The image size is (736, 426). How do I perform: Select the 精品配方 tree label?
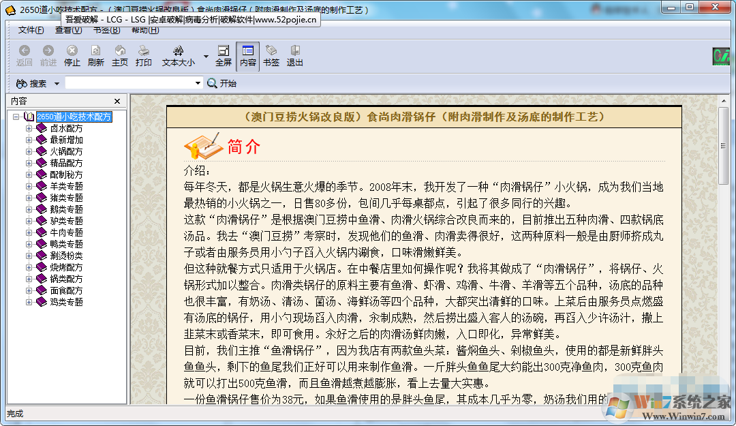tap(66, 163)
